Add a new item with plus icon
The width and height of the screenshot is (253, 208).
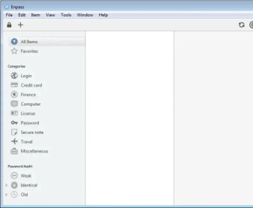point(21,25)
